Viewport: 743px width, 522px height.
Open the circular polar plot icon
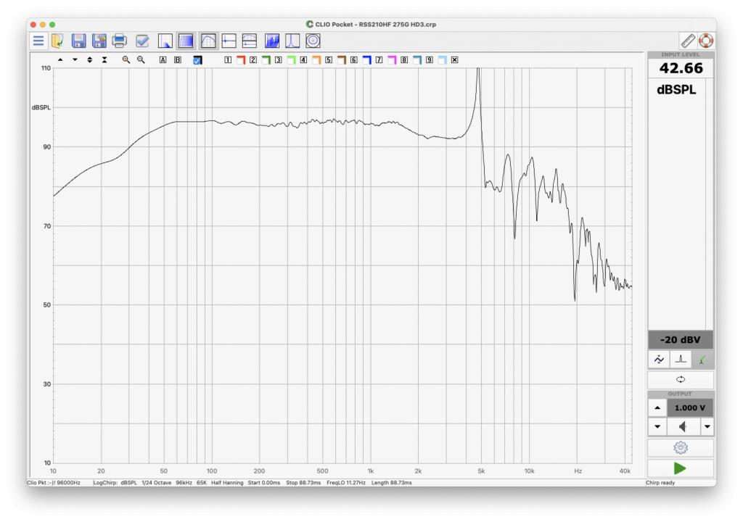click(313, 41)
